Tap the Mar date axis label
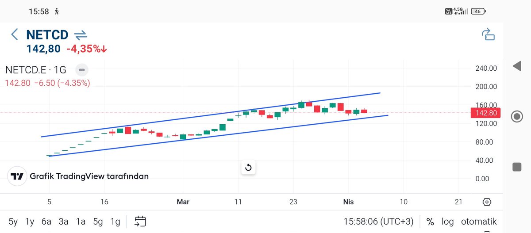The width and height of the screenshot is (531, 233). 183,202
